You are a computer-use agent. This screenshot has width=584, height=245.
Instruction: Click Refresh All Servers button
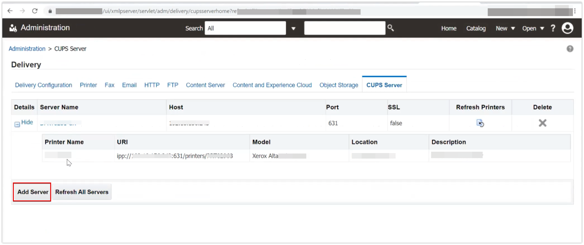[82, 192]
